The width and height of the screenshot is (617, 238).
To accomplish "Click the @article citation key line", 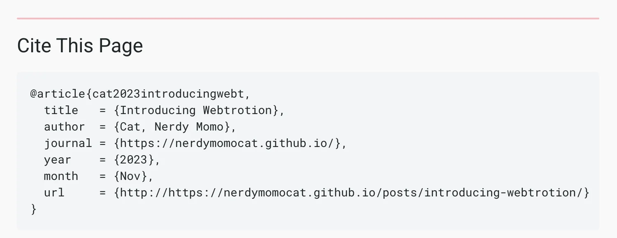I will tap(140, 94).
